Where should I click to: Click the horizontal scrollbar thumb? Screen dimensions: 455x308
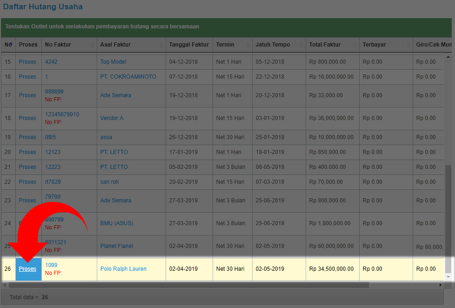point(189,285)
